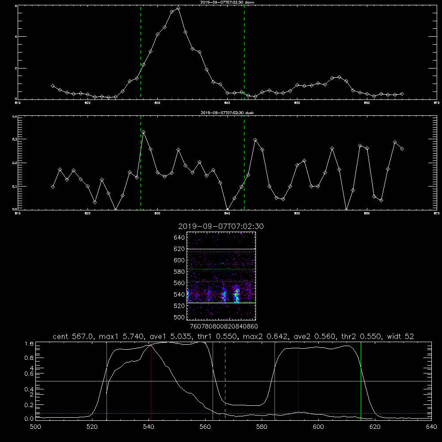The height and width of the screenshot is (442, 442).
Task: Click the dusk plot y-axis label 0.3
Action: pyautogui.click(x=14, y=139)
